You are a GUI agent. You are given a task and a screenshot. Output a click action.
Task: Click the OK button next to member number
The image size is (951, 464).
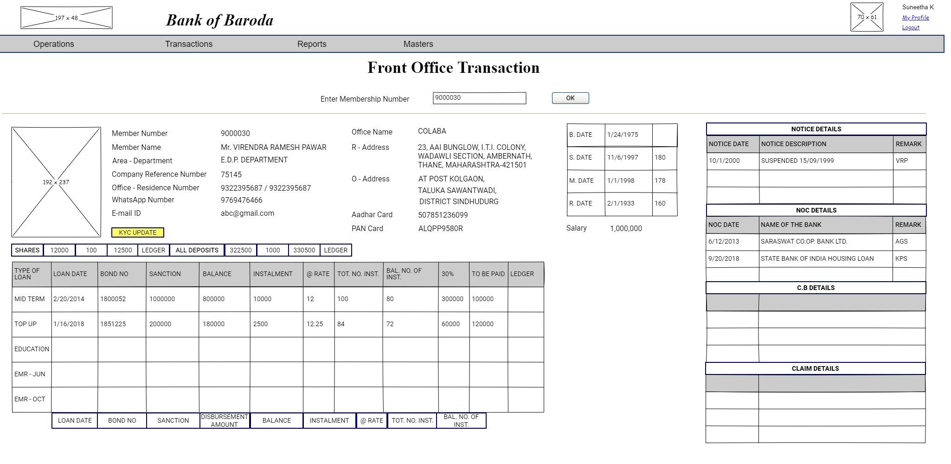click(570, 98)
